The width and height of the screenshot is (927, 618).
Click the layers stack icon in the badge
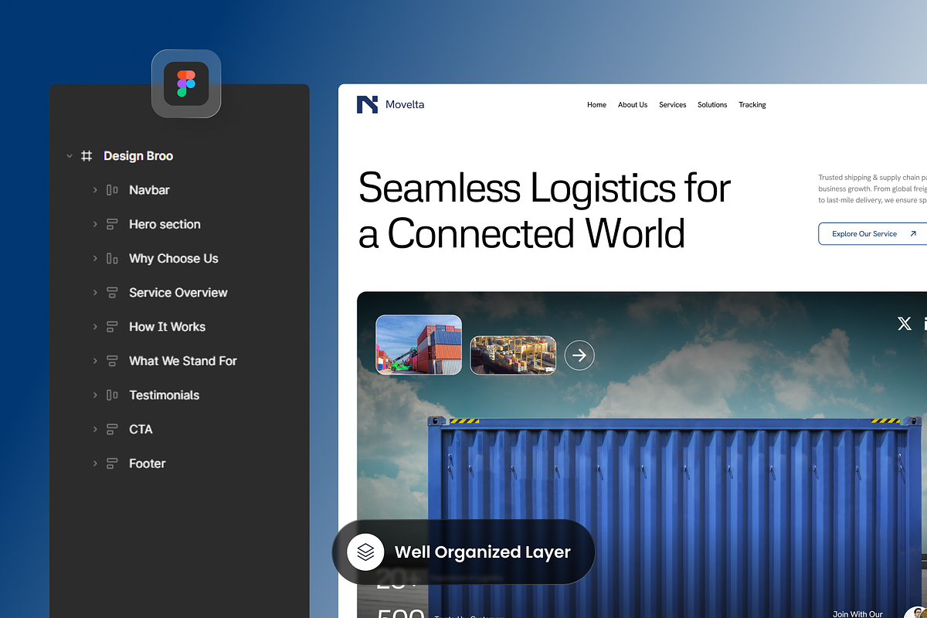click(x=365, y=552)
